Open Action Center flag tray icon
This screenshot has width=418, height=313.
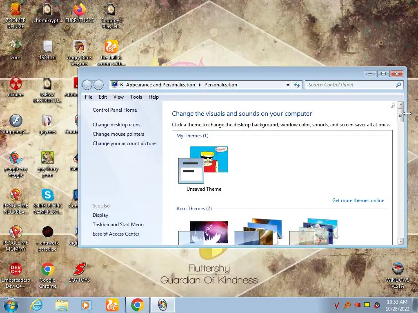pos(357,305)
